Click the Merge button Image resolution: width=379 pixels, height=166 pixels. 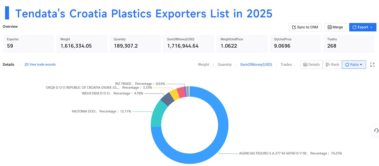(335, 27)
